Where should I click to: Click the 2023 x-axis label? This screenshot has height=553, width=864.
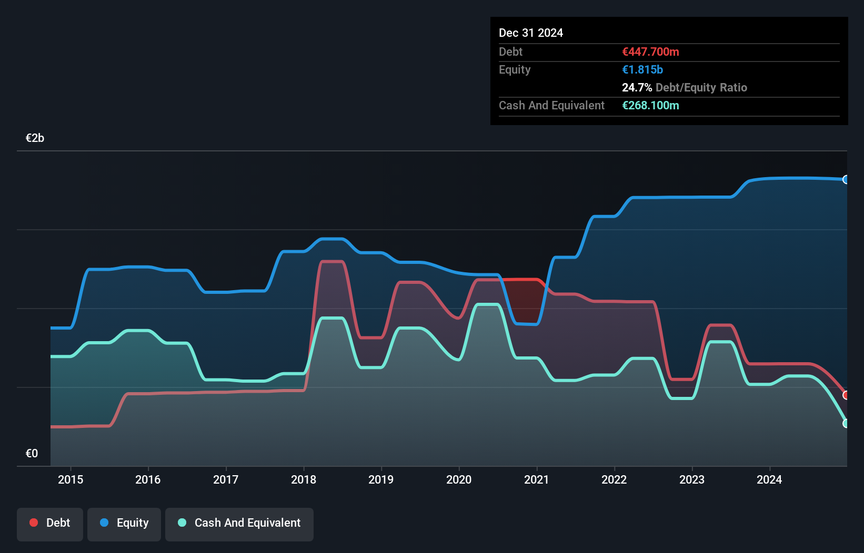(692, 479)
